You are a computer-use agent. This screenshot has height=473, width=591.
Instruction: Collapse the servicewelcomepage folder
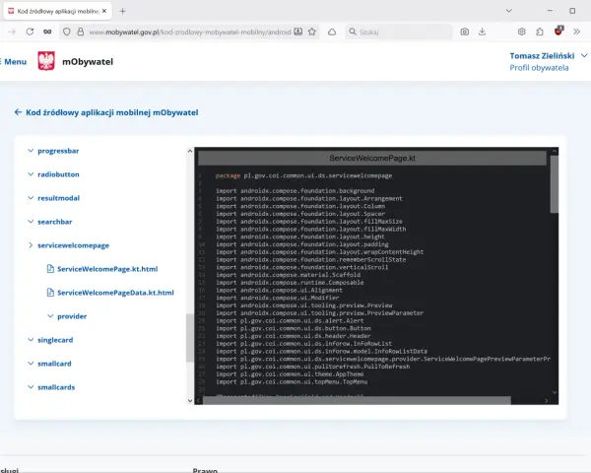click(x=73, y=245)
